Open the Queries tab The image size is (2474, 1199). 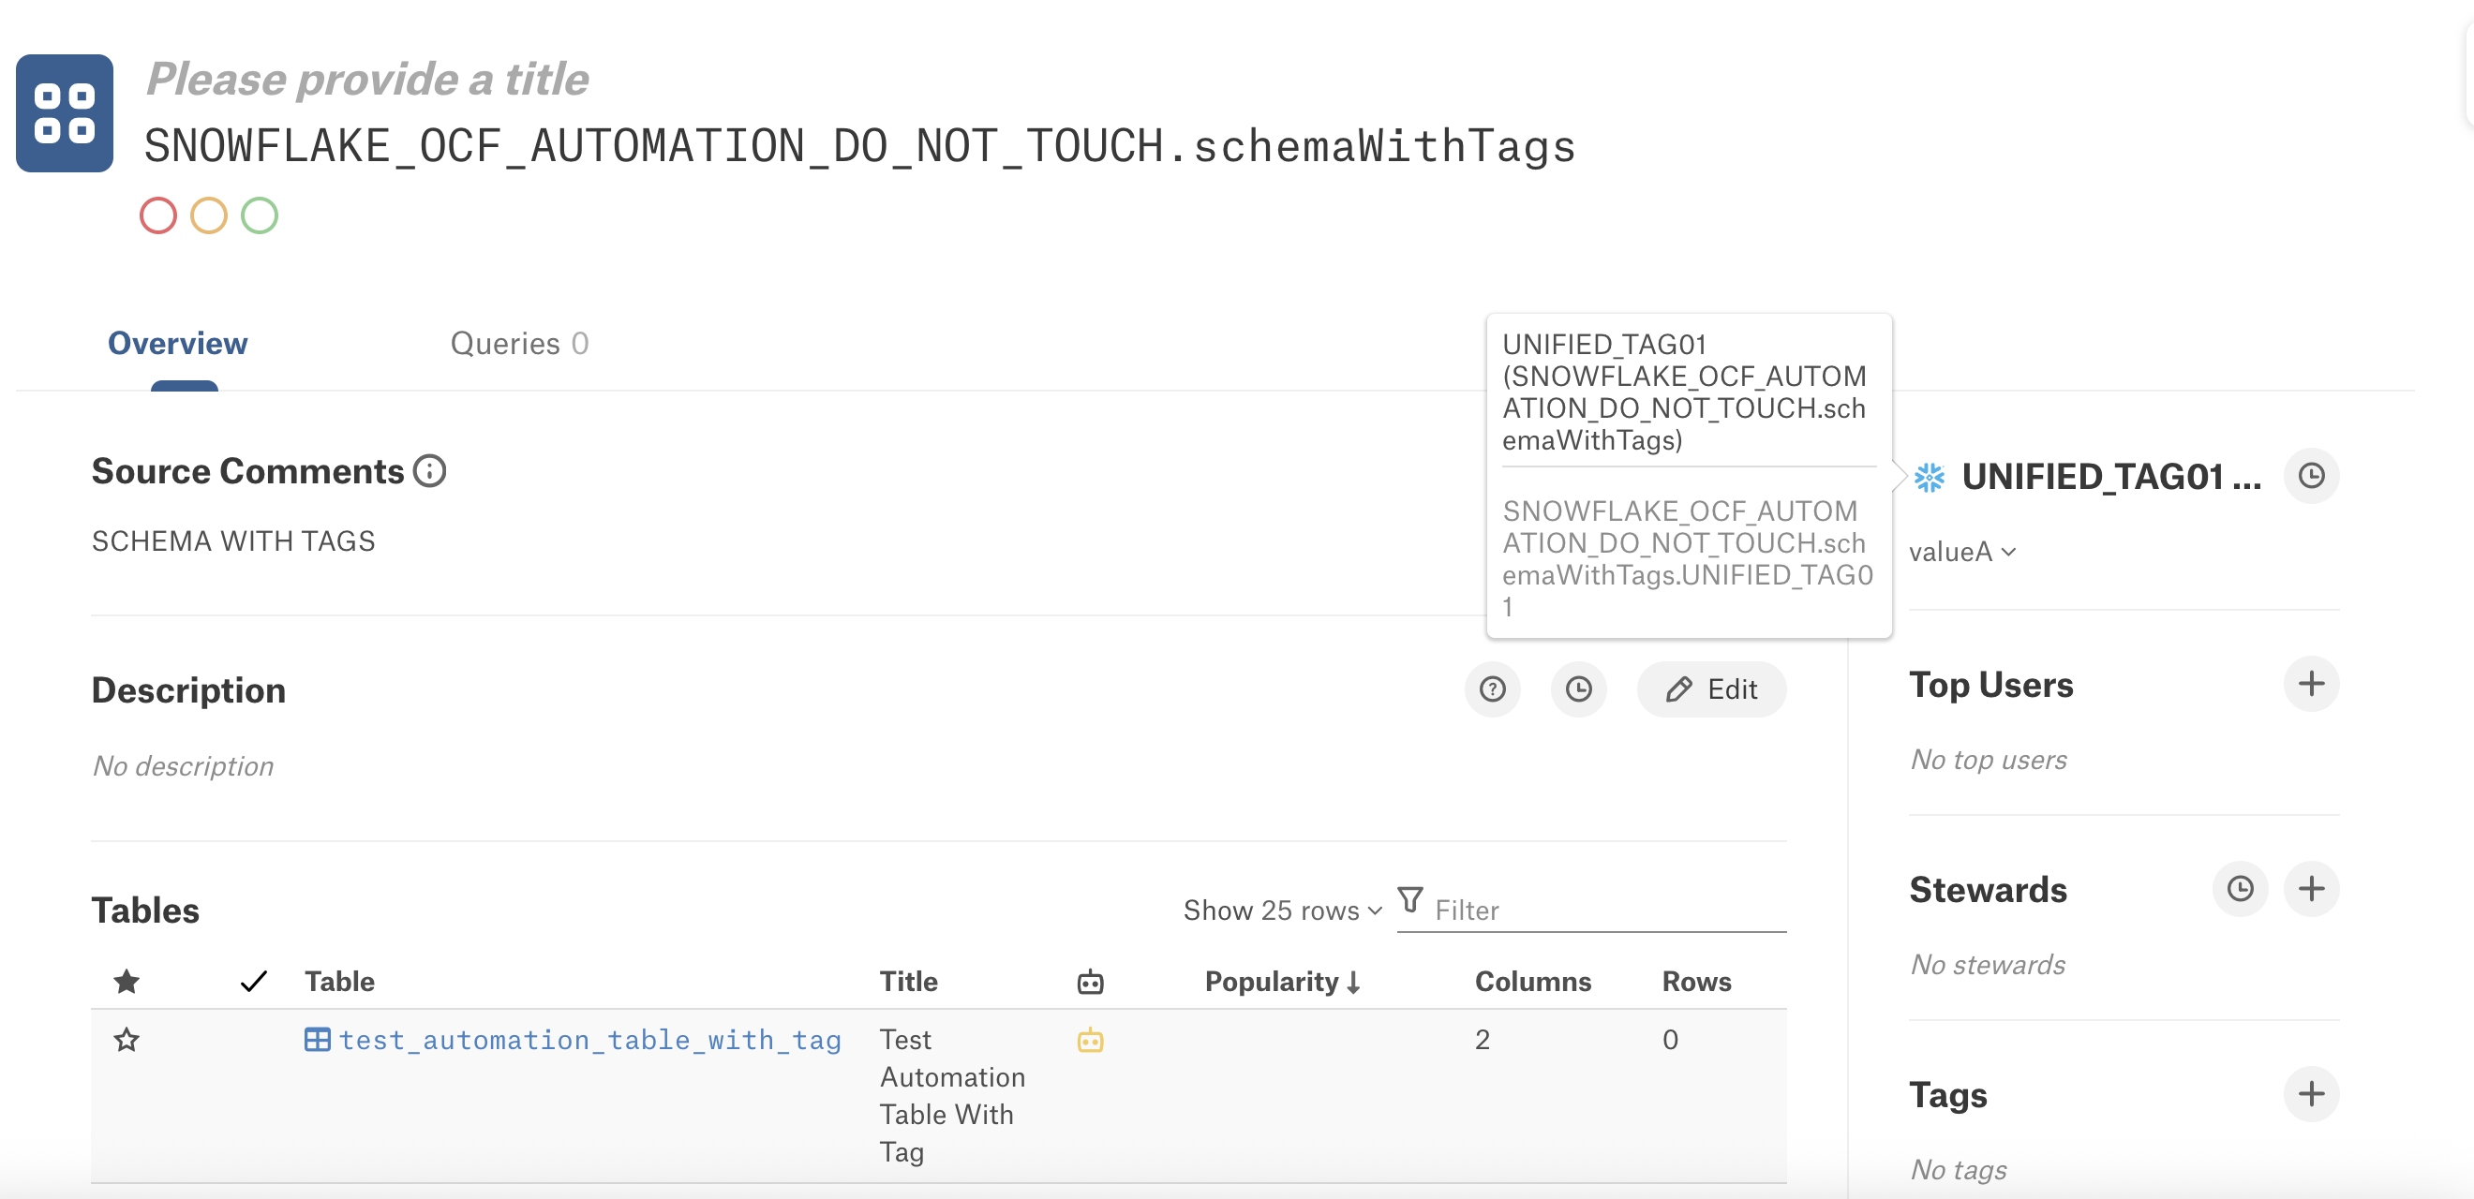tap(519, 343)
